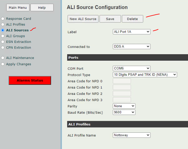188x149 pixels.
Task: Switch to ESN Extraction option
Action: coord(3,42)
